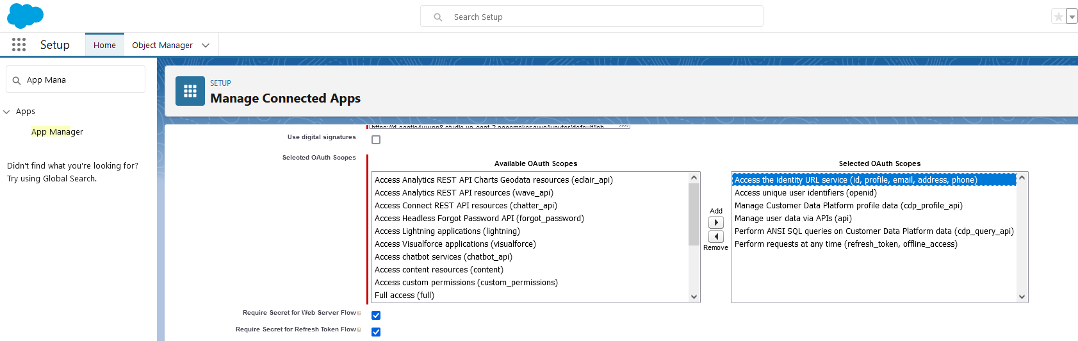1078x341 pixels.
Task: Click the Add scope arrow button
Action: point(716,222)
